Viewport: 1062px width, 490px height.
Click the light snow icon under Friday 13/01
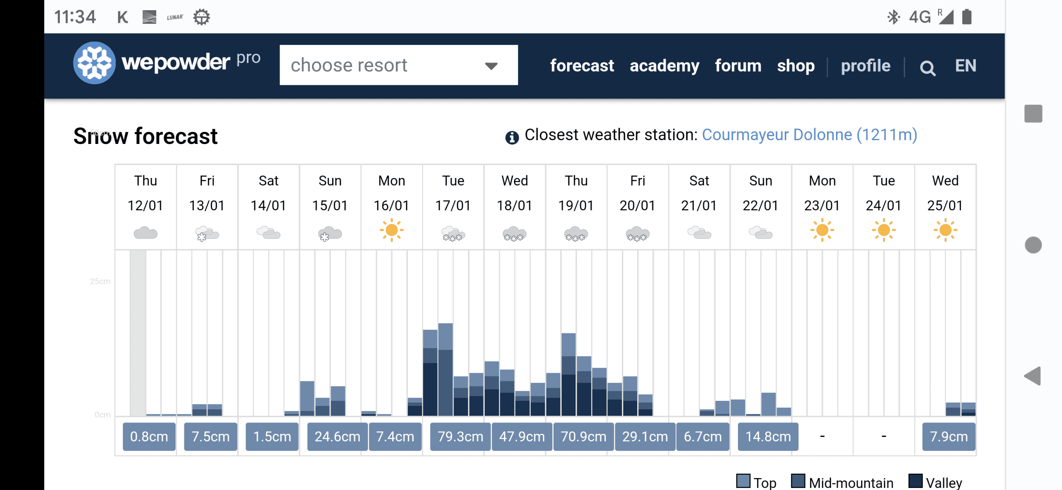click(x=207, y=233)
